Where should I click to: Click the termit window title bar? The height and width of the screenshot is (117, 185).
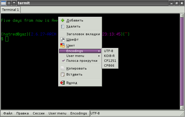93,3
